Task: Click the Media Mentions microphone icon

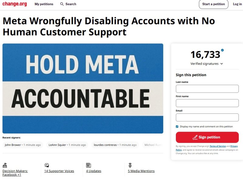Action: (x=130, y=165)
